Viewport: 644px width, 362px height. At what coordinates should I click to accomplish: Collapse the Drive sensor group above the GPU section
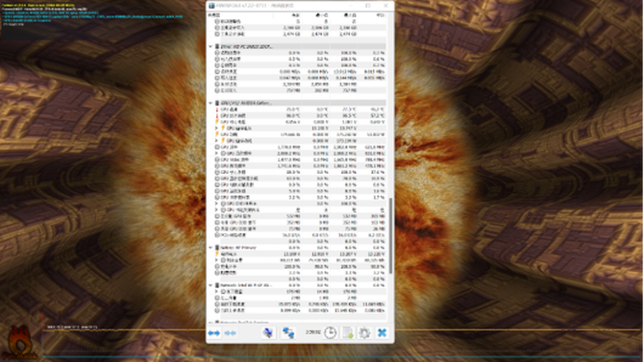[211, 47]
